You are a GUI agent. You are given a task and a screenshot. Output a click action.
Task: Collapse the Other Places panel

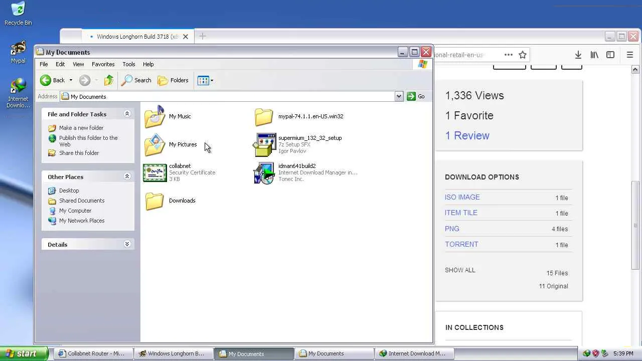[127, 176]
